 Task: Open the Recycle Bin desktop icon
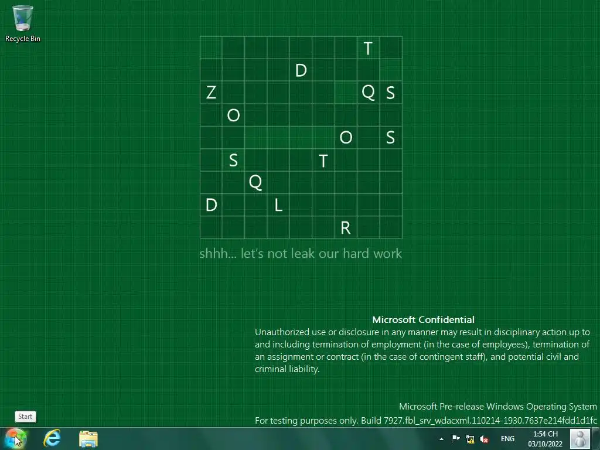coord(23,23)
